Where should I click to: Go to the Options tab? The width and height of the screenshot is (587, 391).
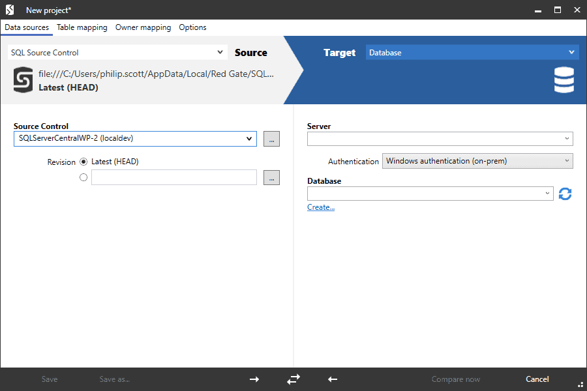pyautogui.click(x=192, y=27)
